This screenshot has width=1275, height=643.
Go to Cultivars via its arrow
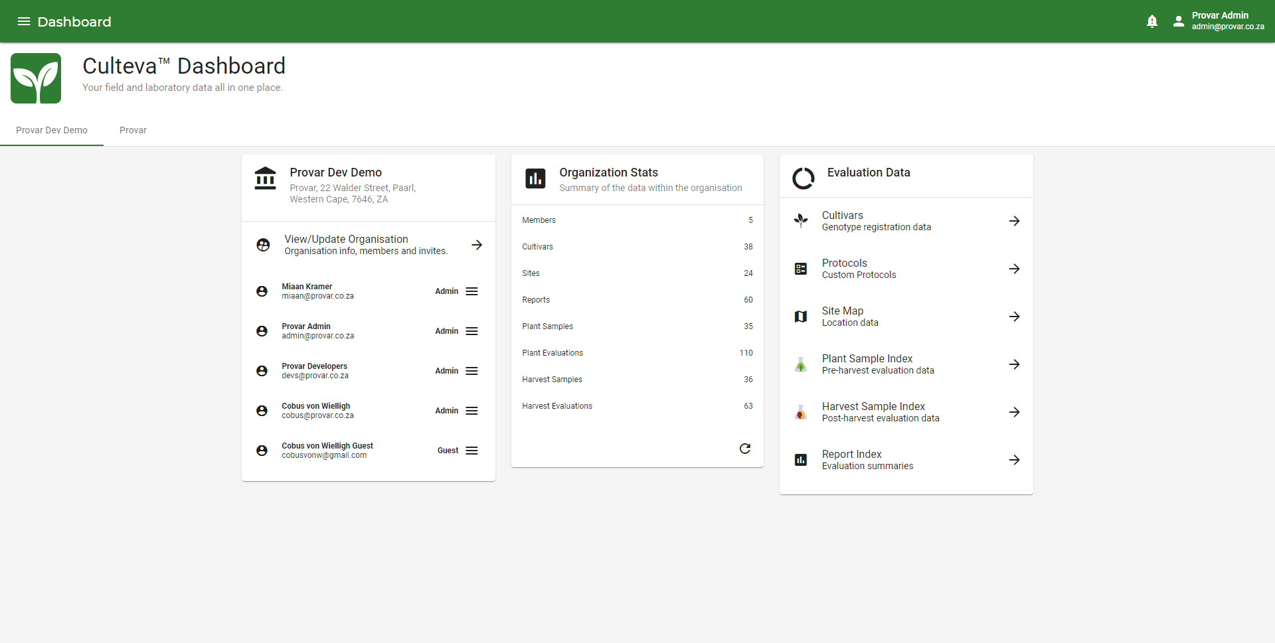coord(1015,221)
